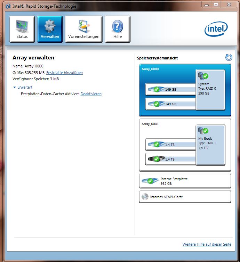Select the black 1,4 TB disk in Array_0001

[170, 159]
